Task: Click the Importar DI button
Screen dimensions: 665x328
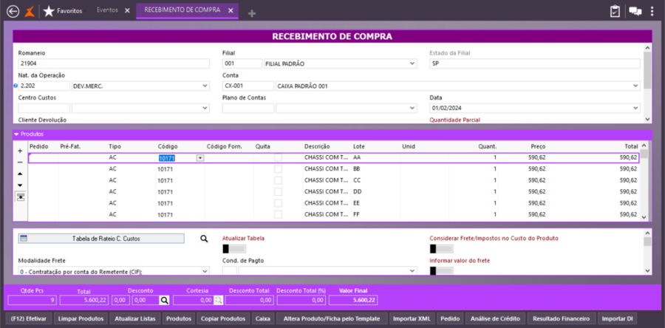Action: (617, 318)
